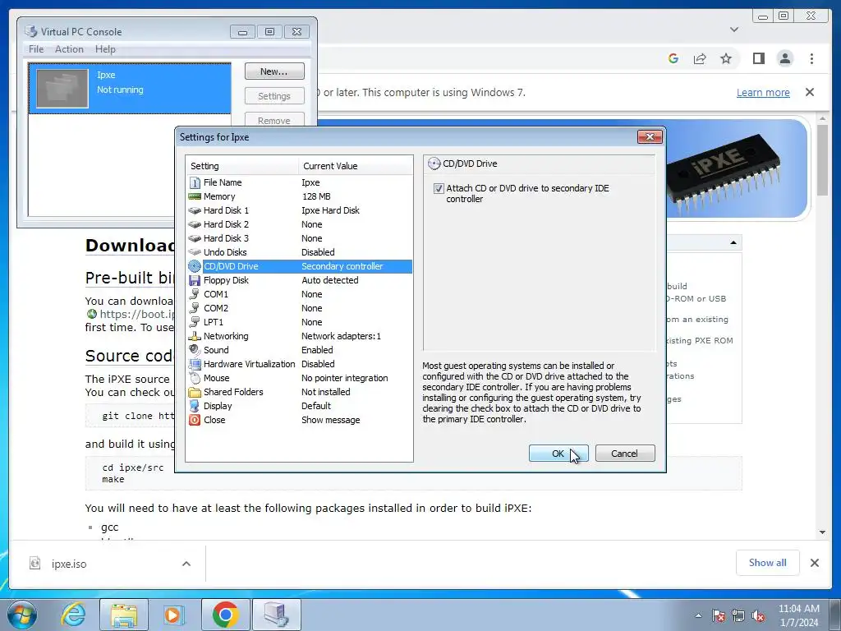The height and width of the screenshot is (631, 841).
Task: Click the Virtual PC taskbar icon
Action: pos(276,615)
